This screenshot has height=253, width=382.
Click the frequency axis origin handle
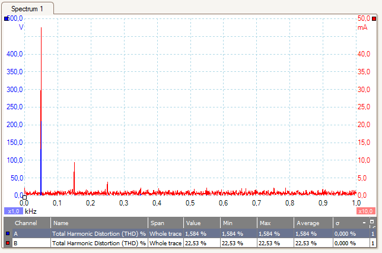pyautogui.click(x=24, y=198)
